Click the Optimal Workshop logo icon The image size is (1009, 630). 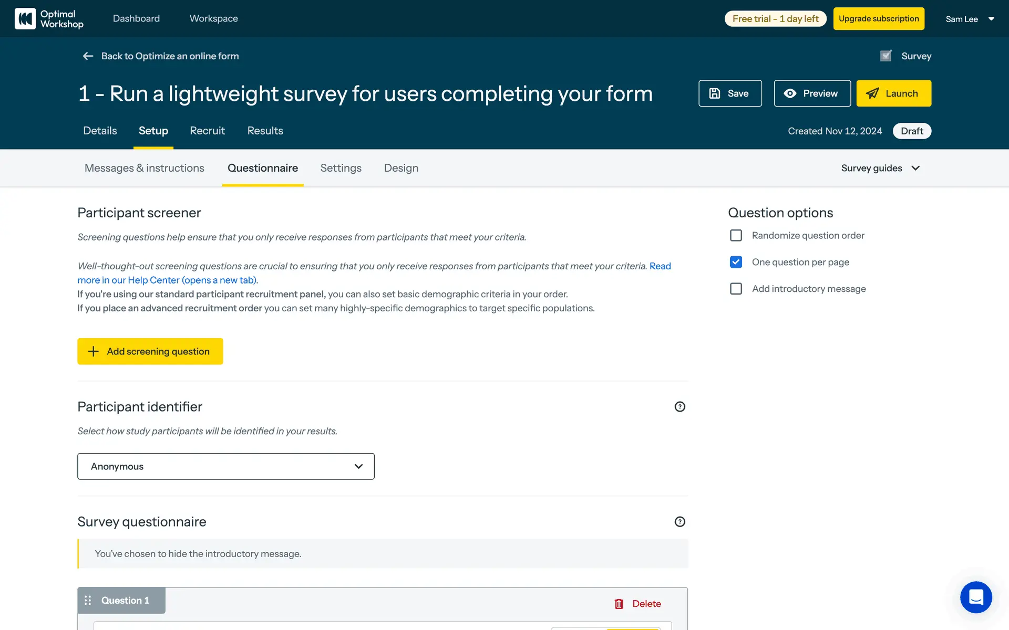[25, 19]
